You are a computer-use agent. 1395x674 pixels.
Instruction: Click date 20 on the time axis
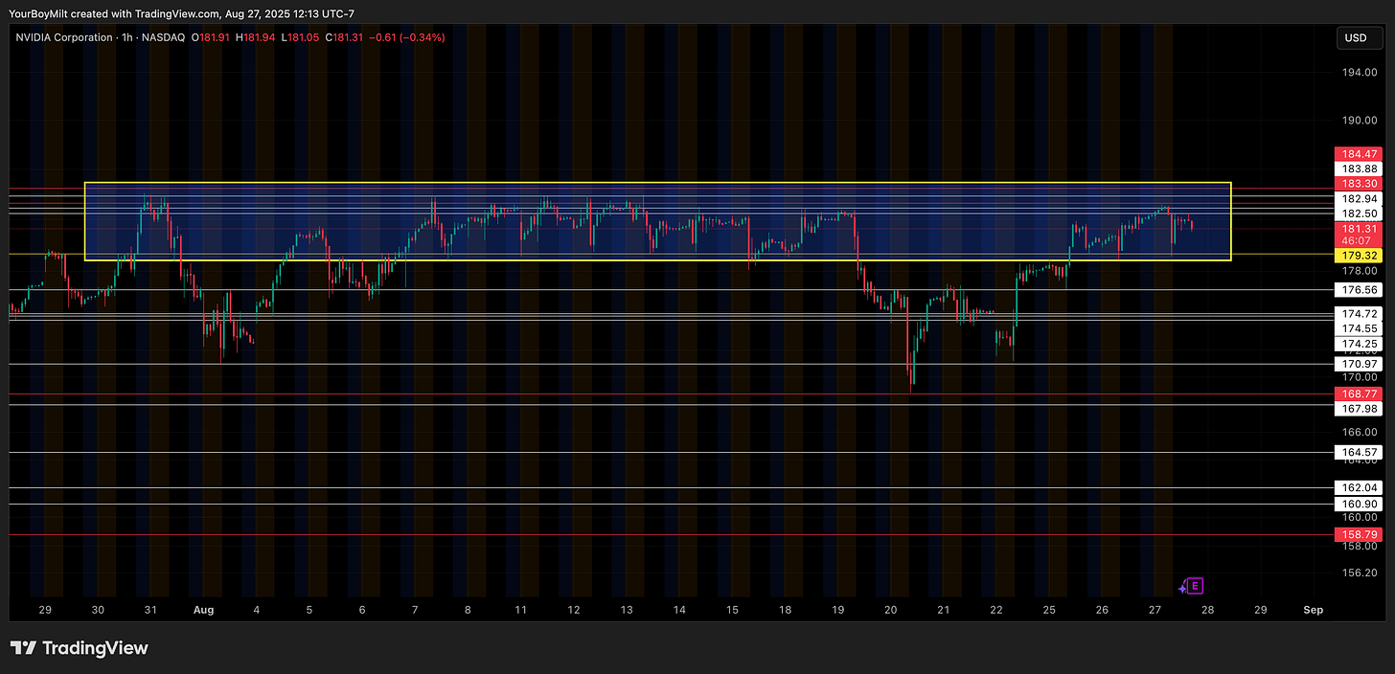[891, 610]
